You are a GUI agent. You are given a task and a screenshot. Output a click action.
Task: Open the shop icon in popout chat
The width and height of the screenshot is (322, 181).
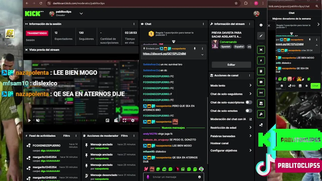coord(300,86)
